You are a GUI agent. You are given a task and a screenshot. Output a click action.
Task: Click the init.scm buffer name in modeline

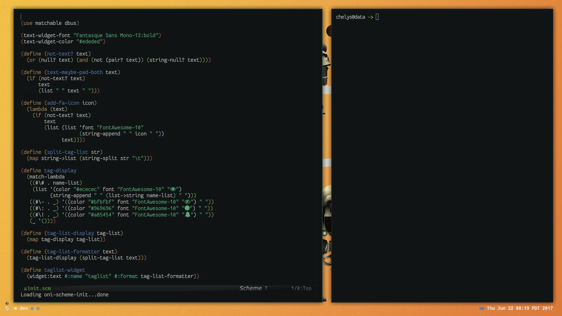tap(39, 288)
